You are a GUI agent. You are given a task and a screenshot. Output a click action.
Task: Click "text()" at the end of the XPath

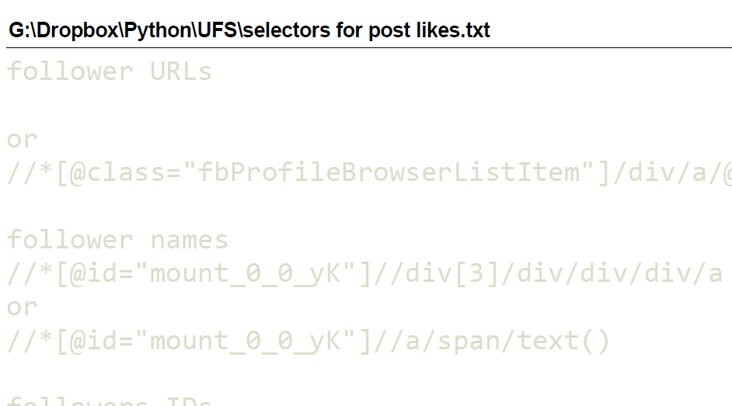pyautogui.click(x=563, y=341)
